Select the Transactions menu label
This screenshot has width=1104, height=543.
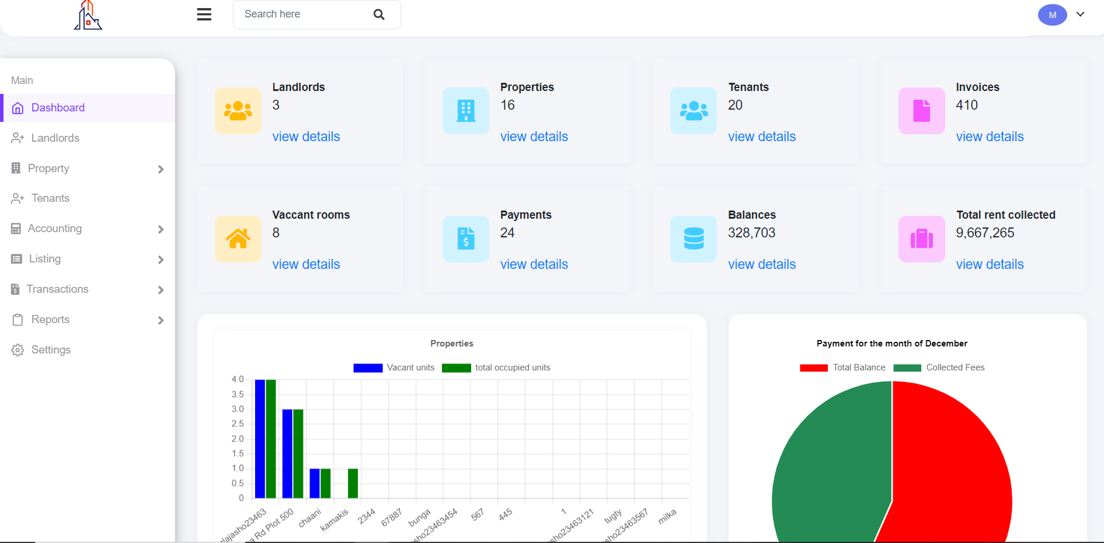[x=57, y=289]
